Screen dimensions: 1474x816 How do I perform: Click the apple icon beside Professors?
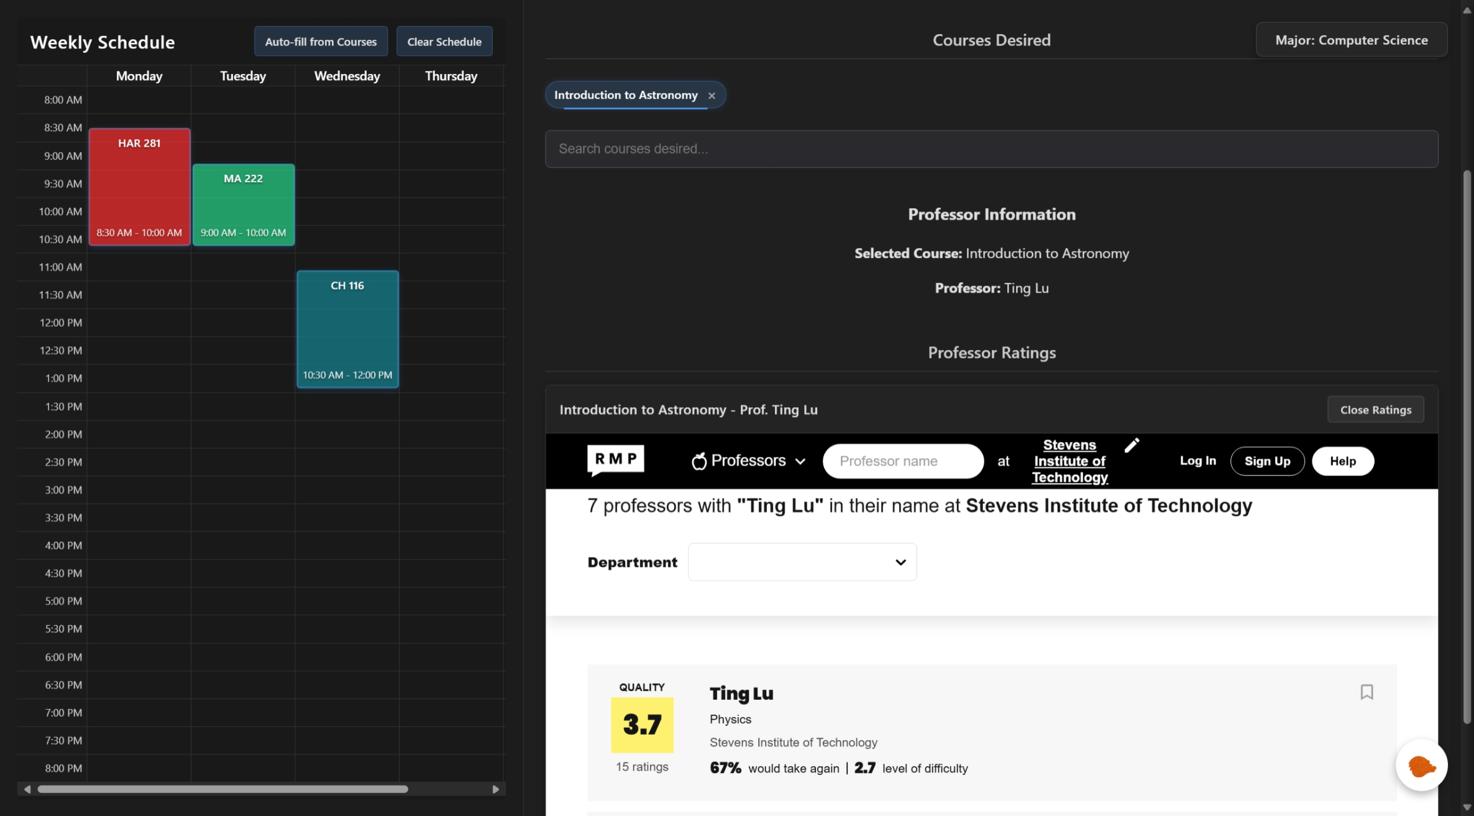tap(699, 461)
